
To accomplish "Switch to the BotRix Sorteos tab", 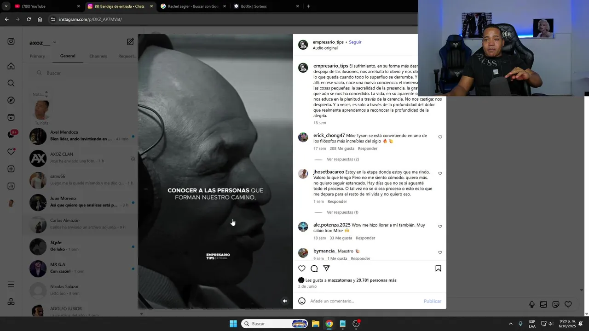I will coord(266,6).
